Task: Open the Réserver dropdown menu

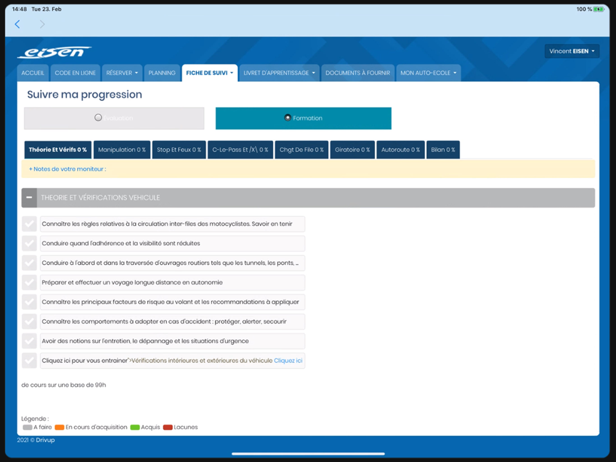Action: point(122,73)
